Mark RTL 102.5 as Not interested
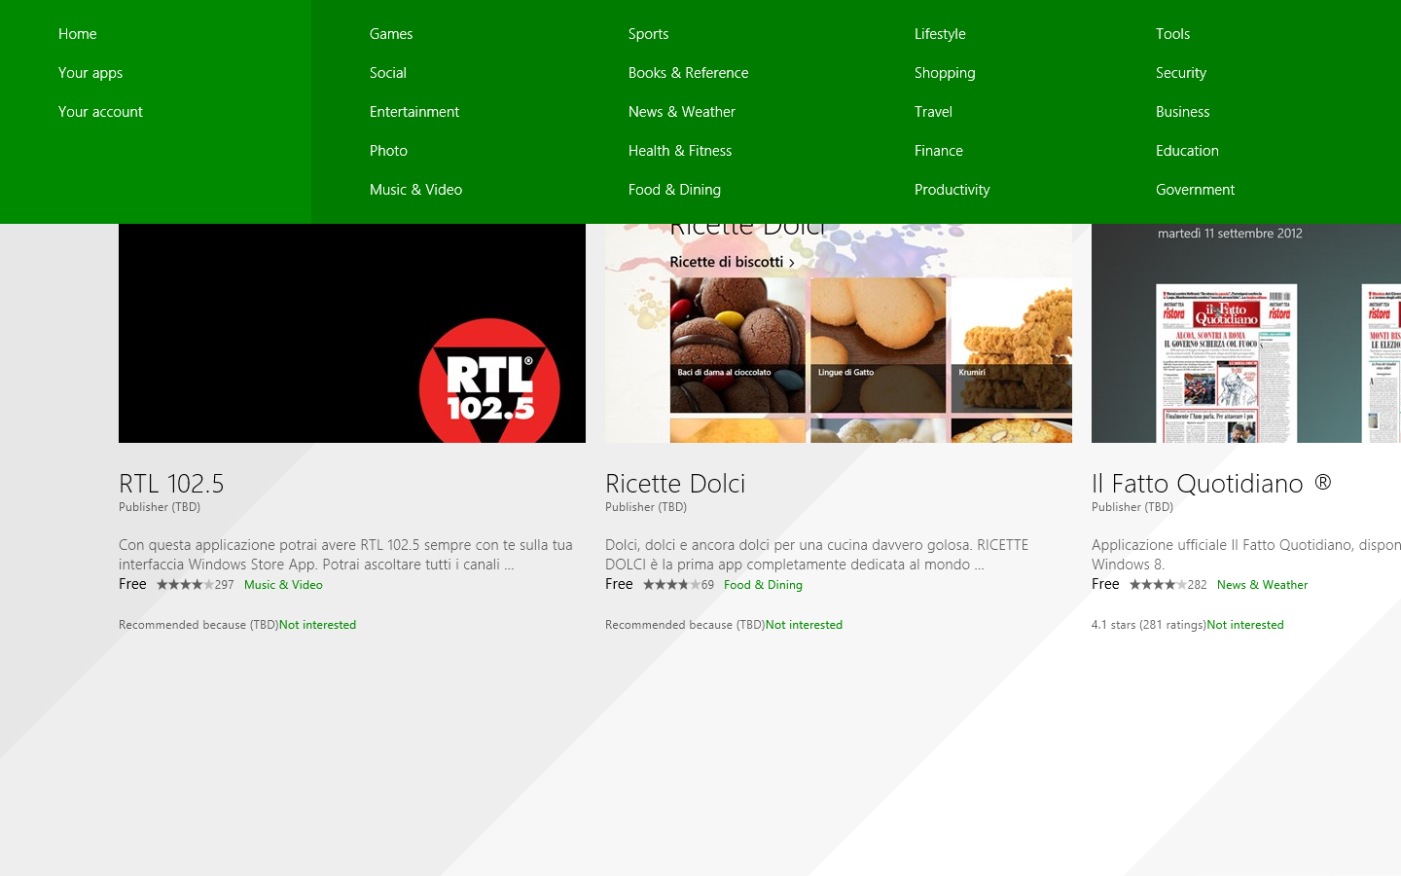The image size is (1401, 876). (x=317, y=625)
